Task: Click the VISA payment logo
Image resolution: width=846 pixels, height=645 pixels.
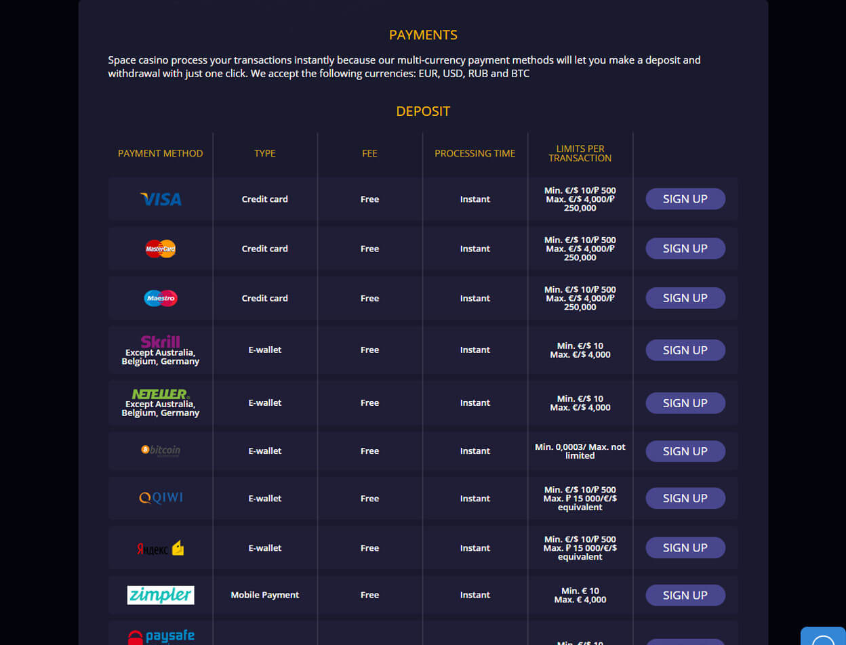Action: [161, 199]
